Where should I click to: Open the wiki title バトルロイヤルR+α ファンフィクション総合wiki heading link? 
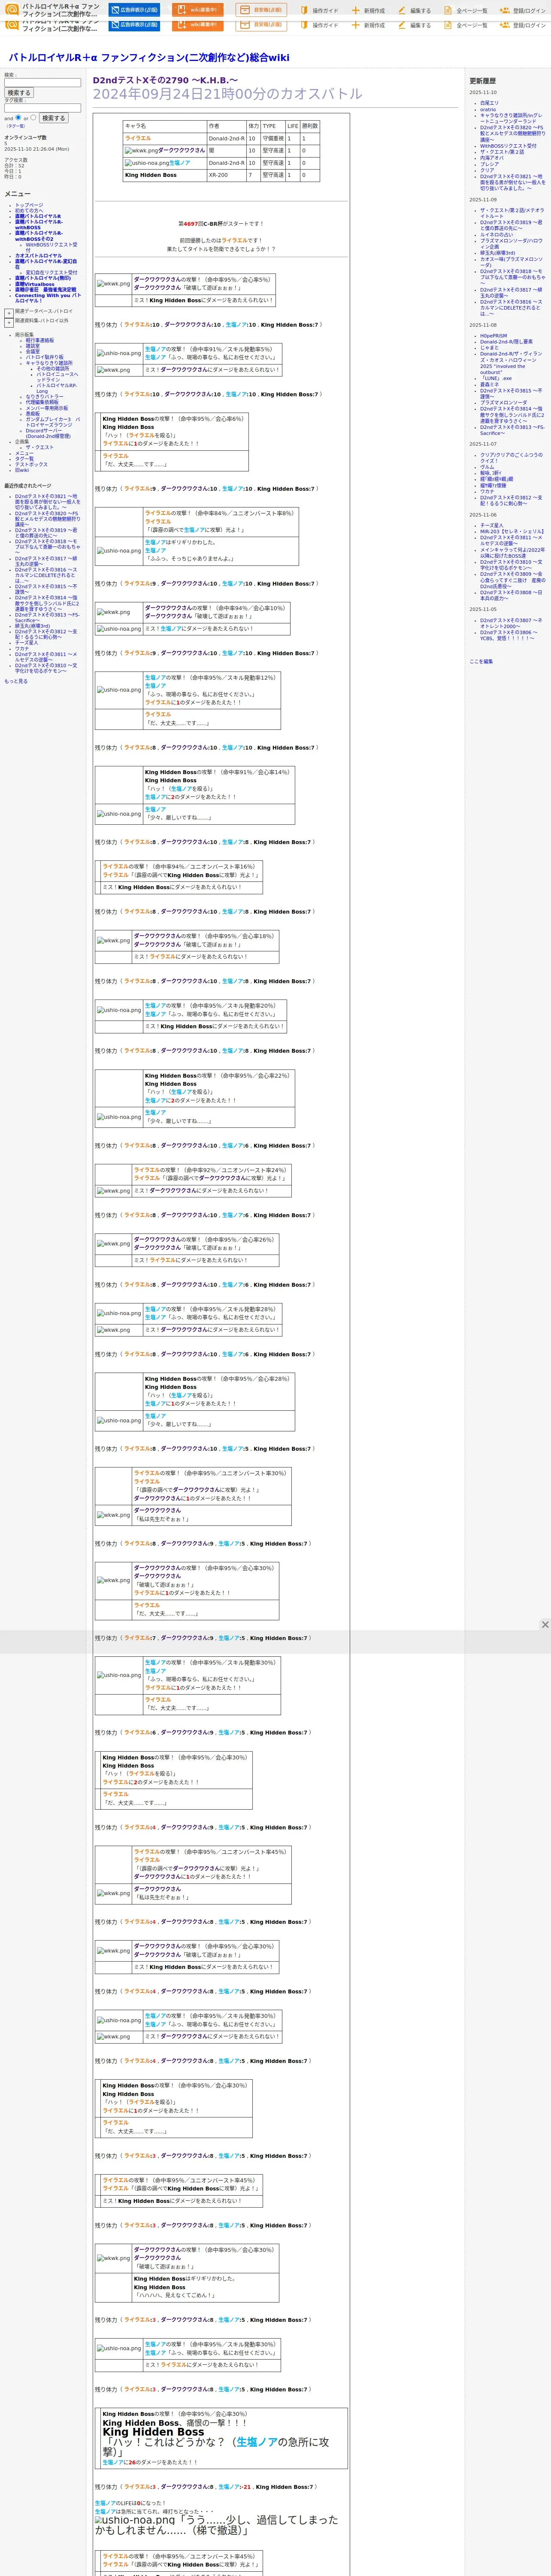(x=149, y=58)
